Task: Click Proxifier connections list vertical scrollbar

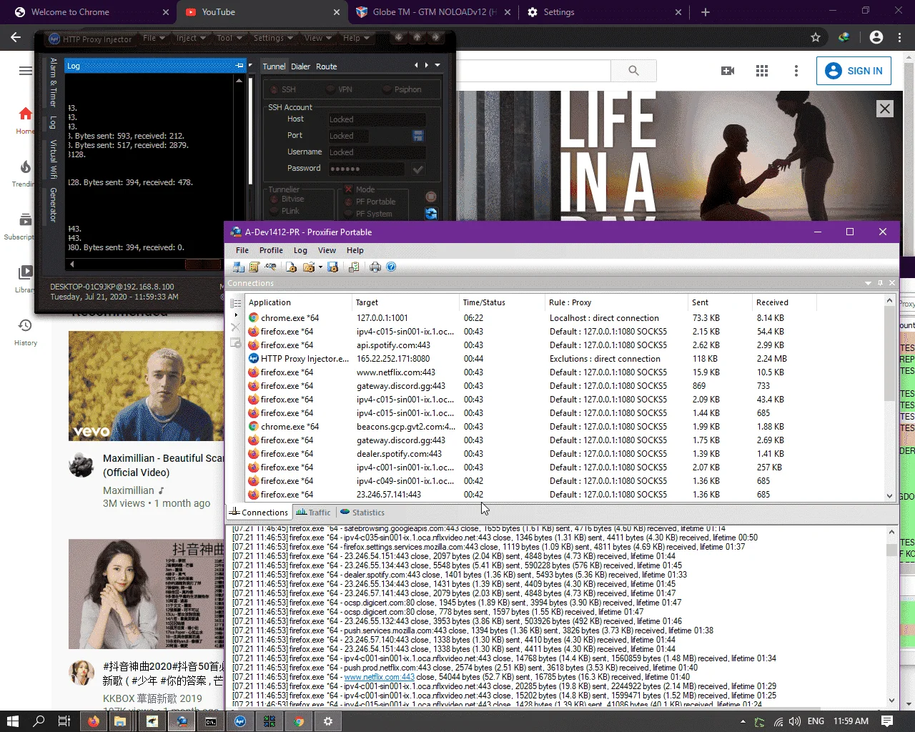Action: (889, 398)
